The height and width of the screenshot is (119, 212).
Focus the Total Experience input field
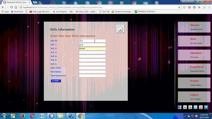point(92,76)
